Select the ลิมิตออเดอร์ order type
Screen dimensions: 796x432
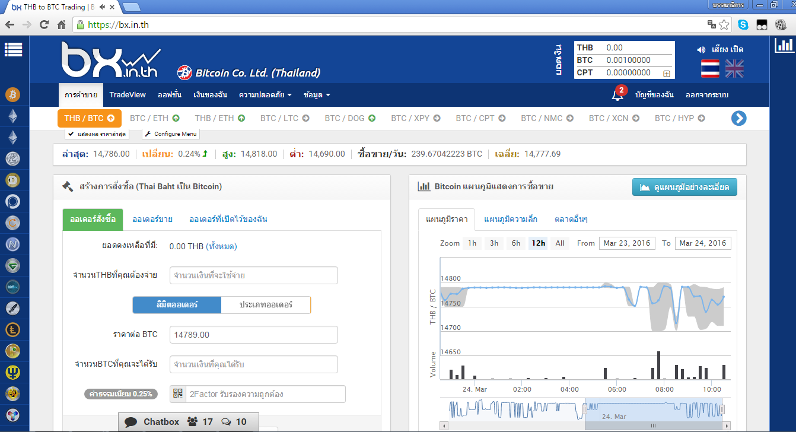(x=177, y=305)
